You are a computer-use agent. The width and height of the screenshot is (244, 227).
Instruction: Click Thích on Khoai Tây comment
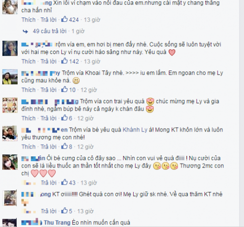click(x=28, y=90)
